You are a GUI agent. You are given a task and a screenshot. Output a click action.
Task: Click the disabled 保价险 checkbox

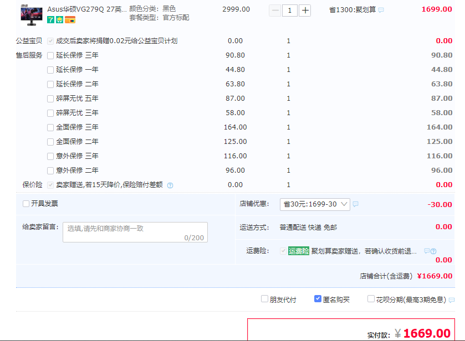(50, 185)
